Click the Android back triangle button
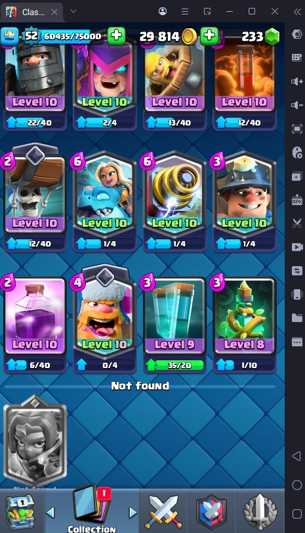Image resolution: width=305 pixels, height=533 pixels. [296, 456]
